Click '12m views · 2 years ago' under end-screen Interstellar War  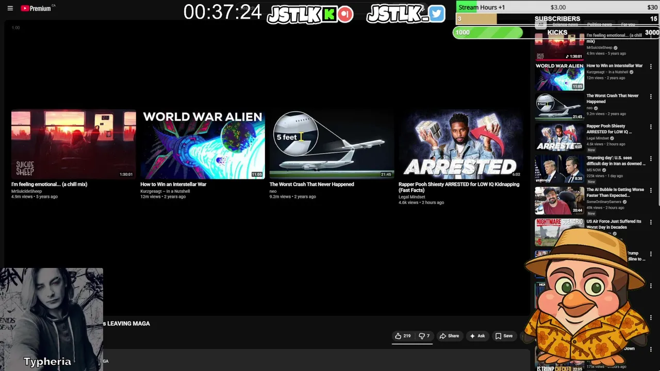pyautogui.click(x=163, y=197)
